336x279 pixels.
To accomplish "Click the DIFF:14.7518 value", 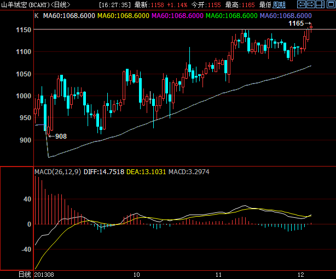I will [104, 172].
